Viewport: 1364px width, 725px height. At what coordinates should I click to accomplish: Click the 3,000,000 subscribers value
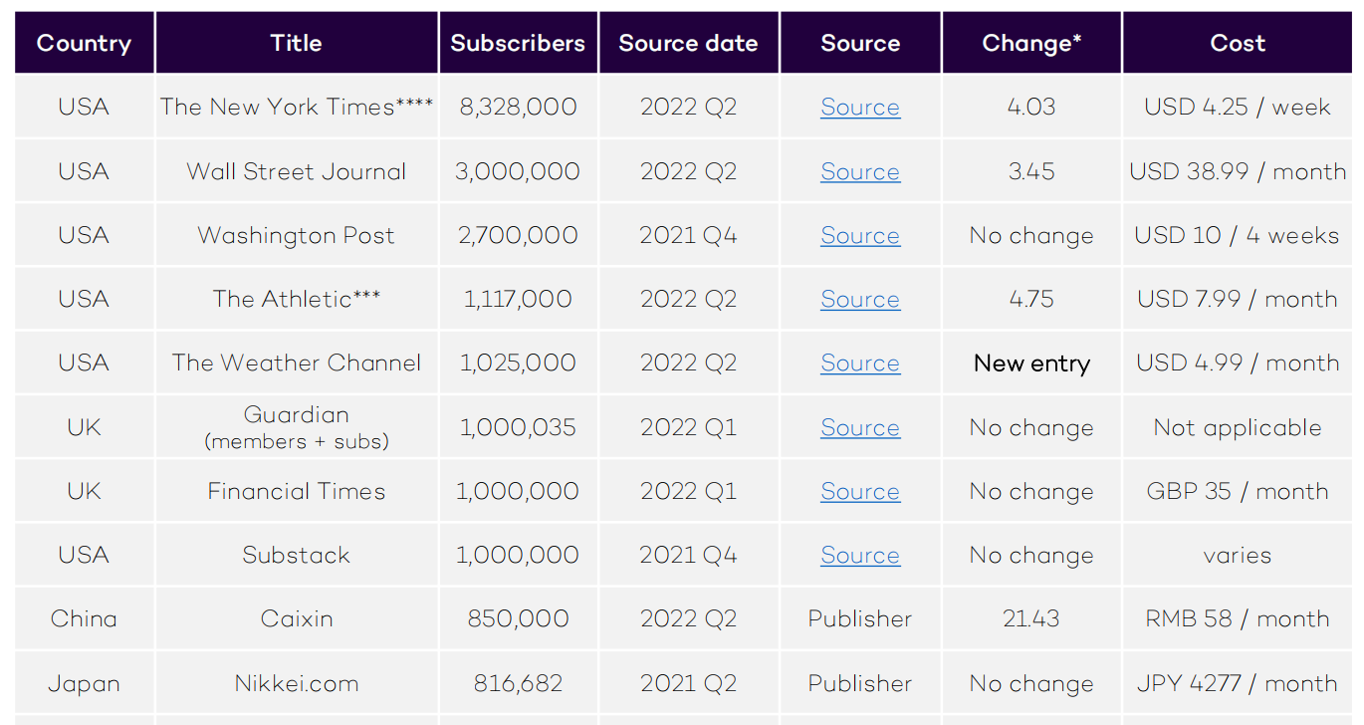(x=518, y=170)
